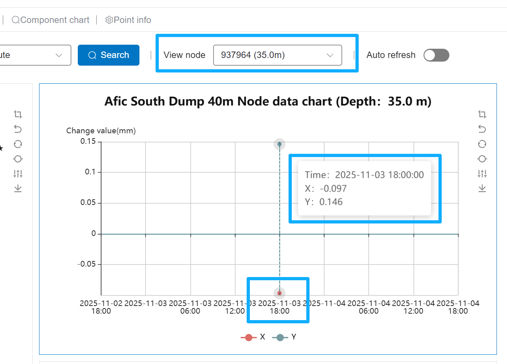Toggle Y series in chart legend
This screenshot has width=507, height=364.
pyautogui.click(x=285, y=337)
